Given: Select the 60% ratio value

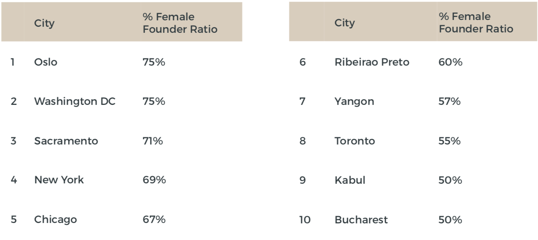Looking at the screenshot, I should click(x=450, y=62).
